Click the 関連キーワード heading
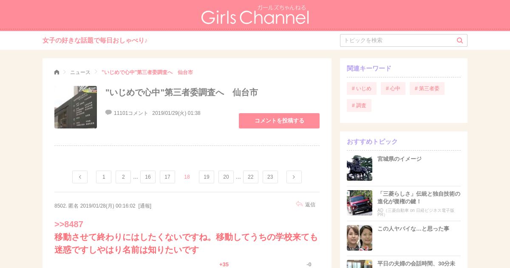 coord(369,68)
